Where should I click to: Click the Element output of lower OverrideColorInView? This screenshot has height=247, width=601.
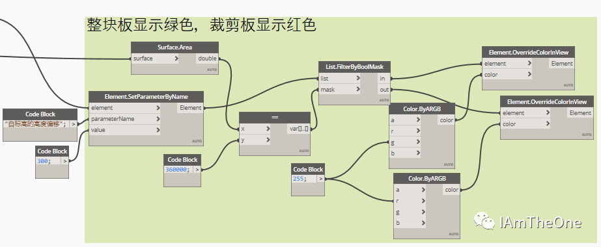coord(580,113)
